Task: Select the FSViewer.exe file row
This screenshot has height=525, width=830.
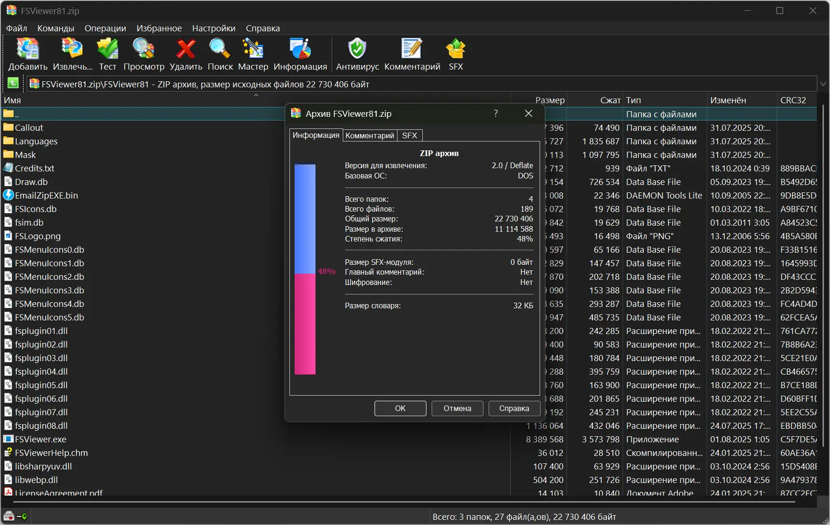Action: pyautogui.click(x=40, y=439)
